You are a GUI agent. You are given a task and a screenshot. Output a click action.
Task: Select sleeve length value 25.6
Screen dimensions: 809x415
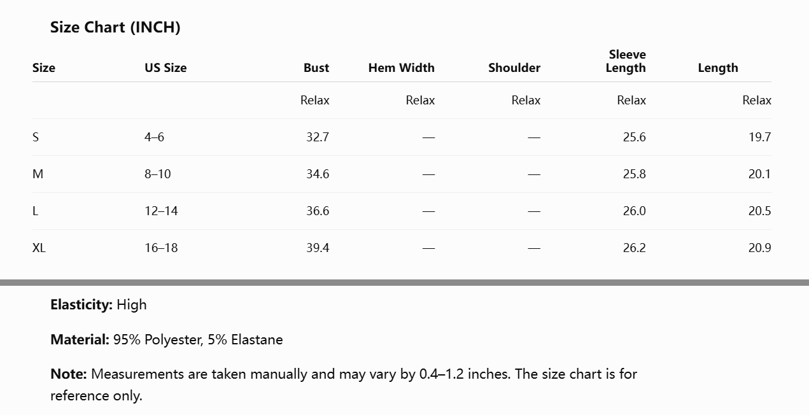[635, 137]
